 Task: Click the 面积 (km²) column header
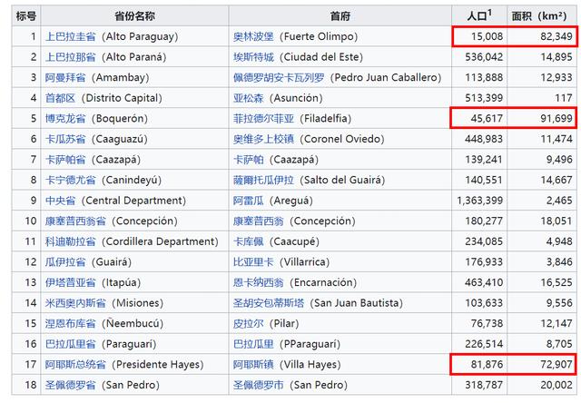[539, 15]
